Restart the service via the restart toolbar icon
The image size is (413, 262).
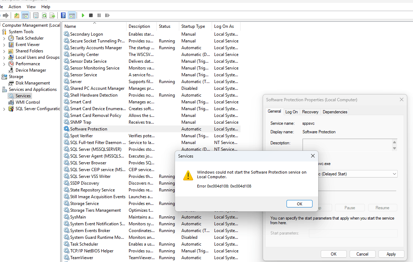[x=108, y=15]
